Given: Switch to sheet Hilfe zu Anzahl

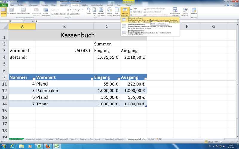Looking at the screenshot, I should 62,139.
